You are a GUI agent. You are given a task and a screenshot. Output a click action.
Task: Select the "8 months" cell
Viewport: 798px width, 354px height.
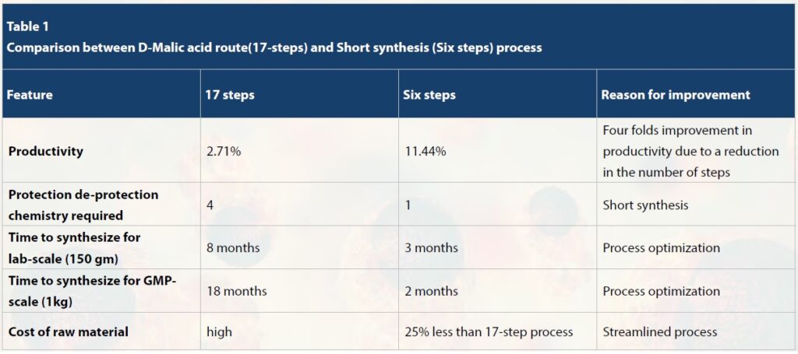point(233,247)
